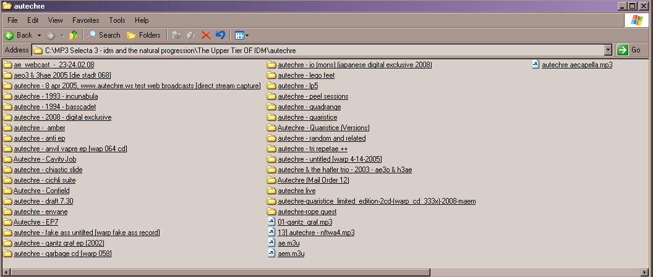653x277 pixels.
Task: Click 'autechre - io (mons)' japanese exclusive folder name
Action: pyautogui.click(x=355, y=65)
